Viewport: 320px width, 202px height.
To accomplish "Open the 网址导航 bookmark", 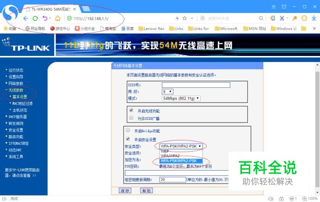I will (x=35, y=29).
